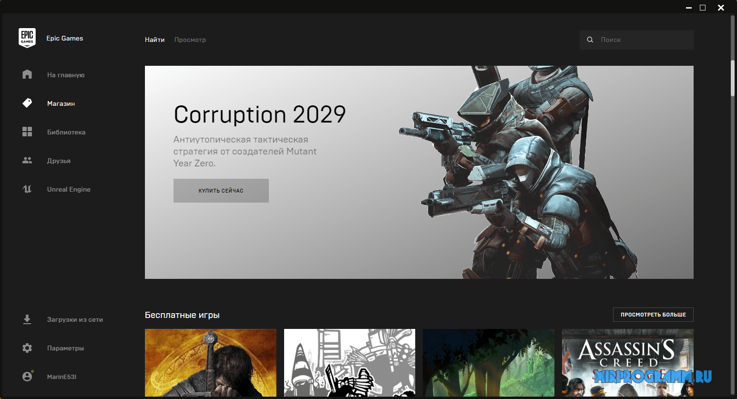The height and width of the screenshot is (399, 737).
Task: Click the people icon beside Друзья
Action: pos(27,160)
